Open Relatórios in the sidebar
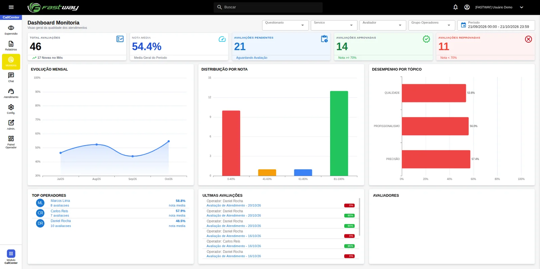Viewport: 540px width, 269px height. (x=11, y=46)
